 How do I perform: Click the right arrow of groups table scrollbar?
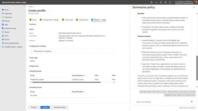tap(114, 82)
